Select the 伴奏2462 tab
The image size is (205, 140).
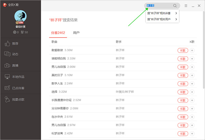(x=58, y=33)
